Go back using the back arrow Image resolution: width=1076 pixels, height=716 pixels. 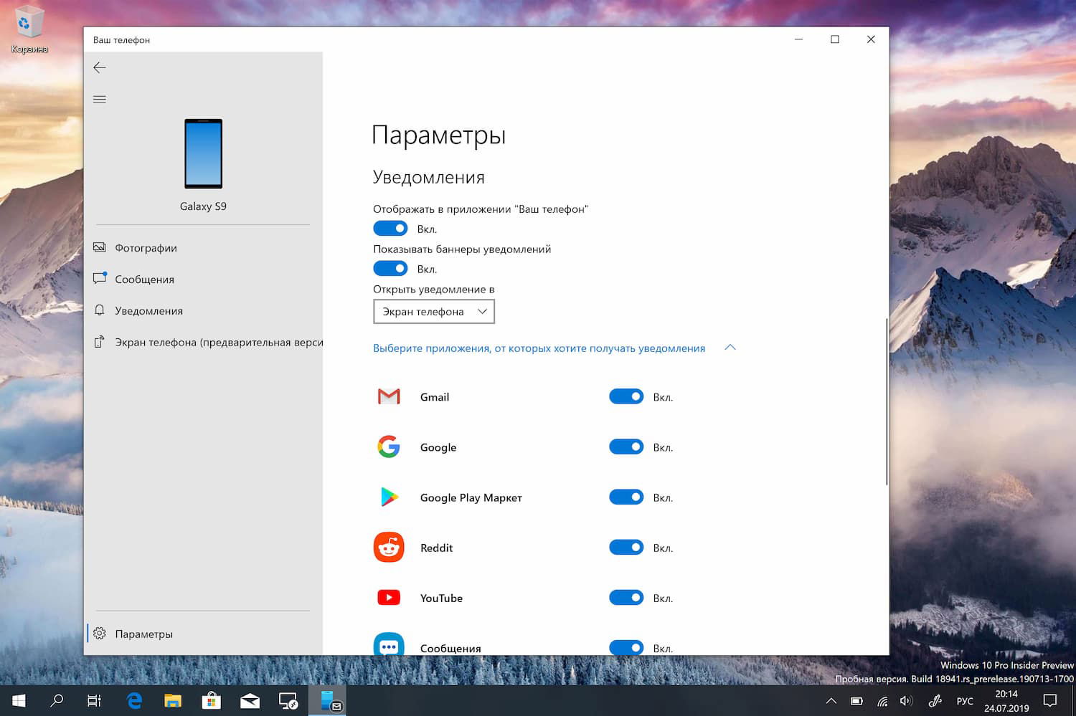(x=100, y=67)
